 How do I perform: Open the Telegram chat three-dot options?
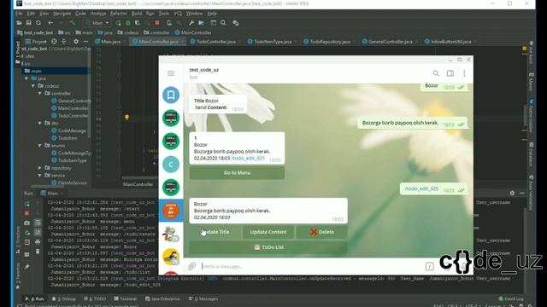tap(464, 73)
